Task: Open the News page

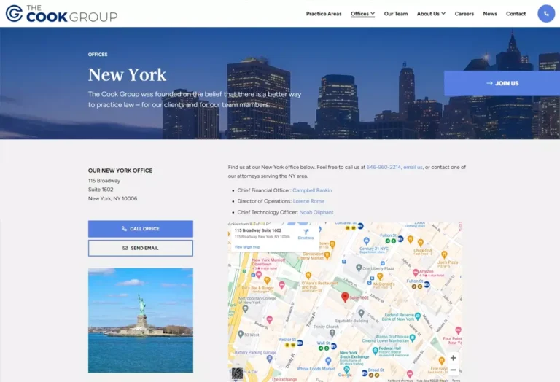Action: (490, 14)
